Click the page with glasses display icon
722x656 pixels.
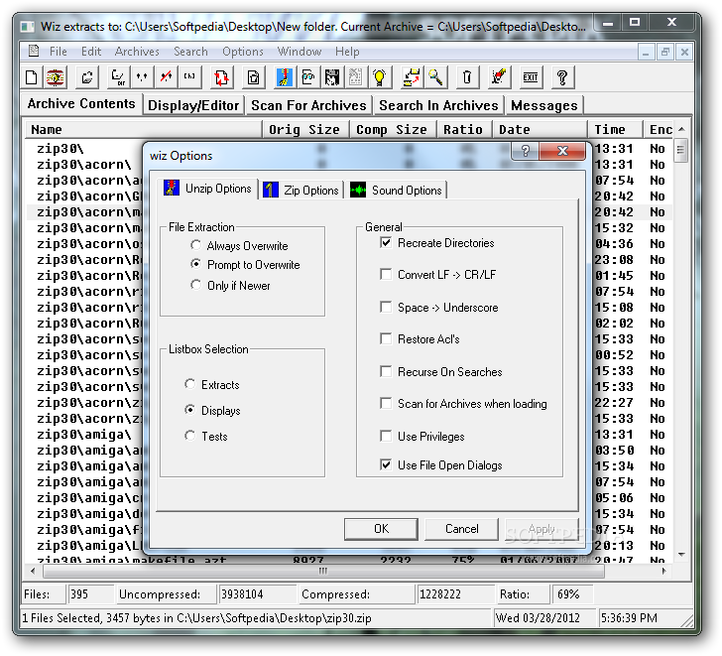[309, 77]
